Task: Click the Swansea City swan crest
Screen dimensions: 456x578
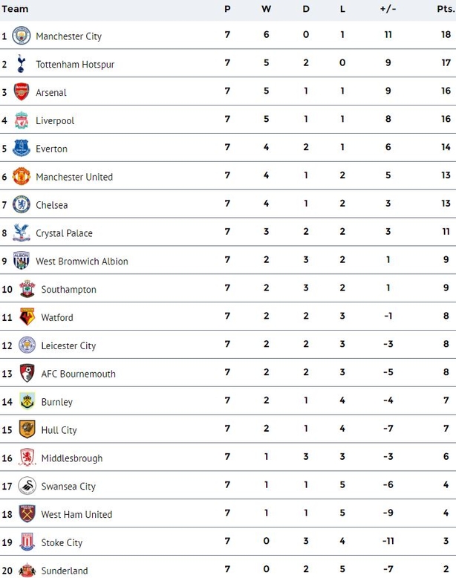Action: click(27, 486)
